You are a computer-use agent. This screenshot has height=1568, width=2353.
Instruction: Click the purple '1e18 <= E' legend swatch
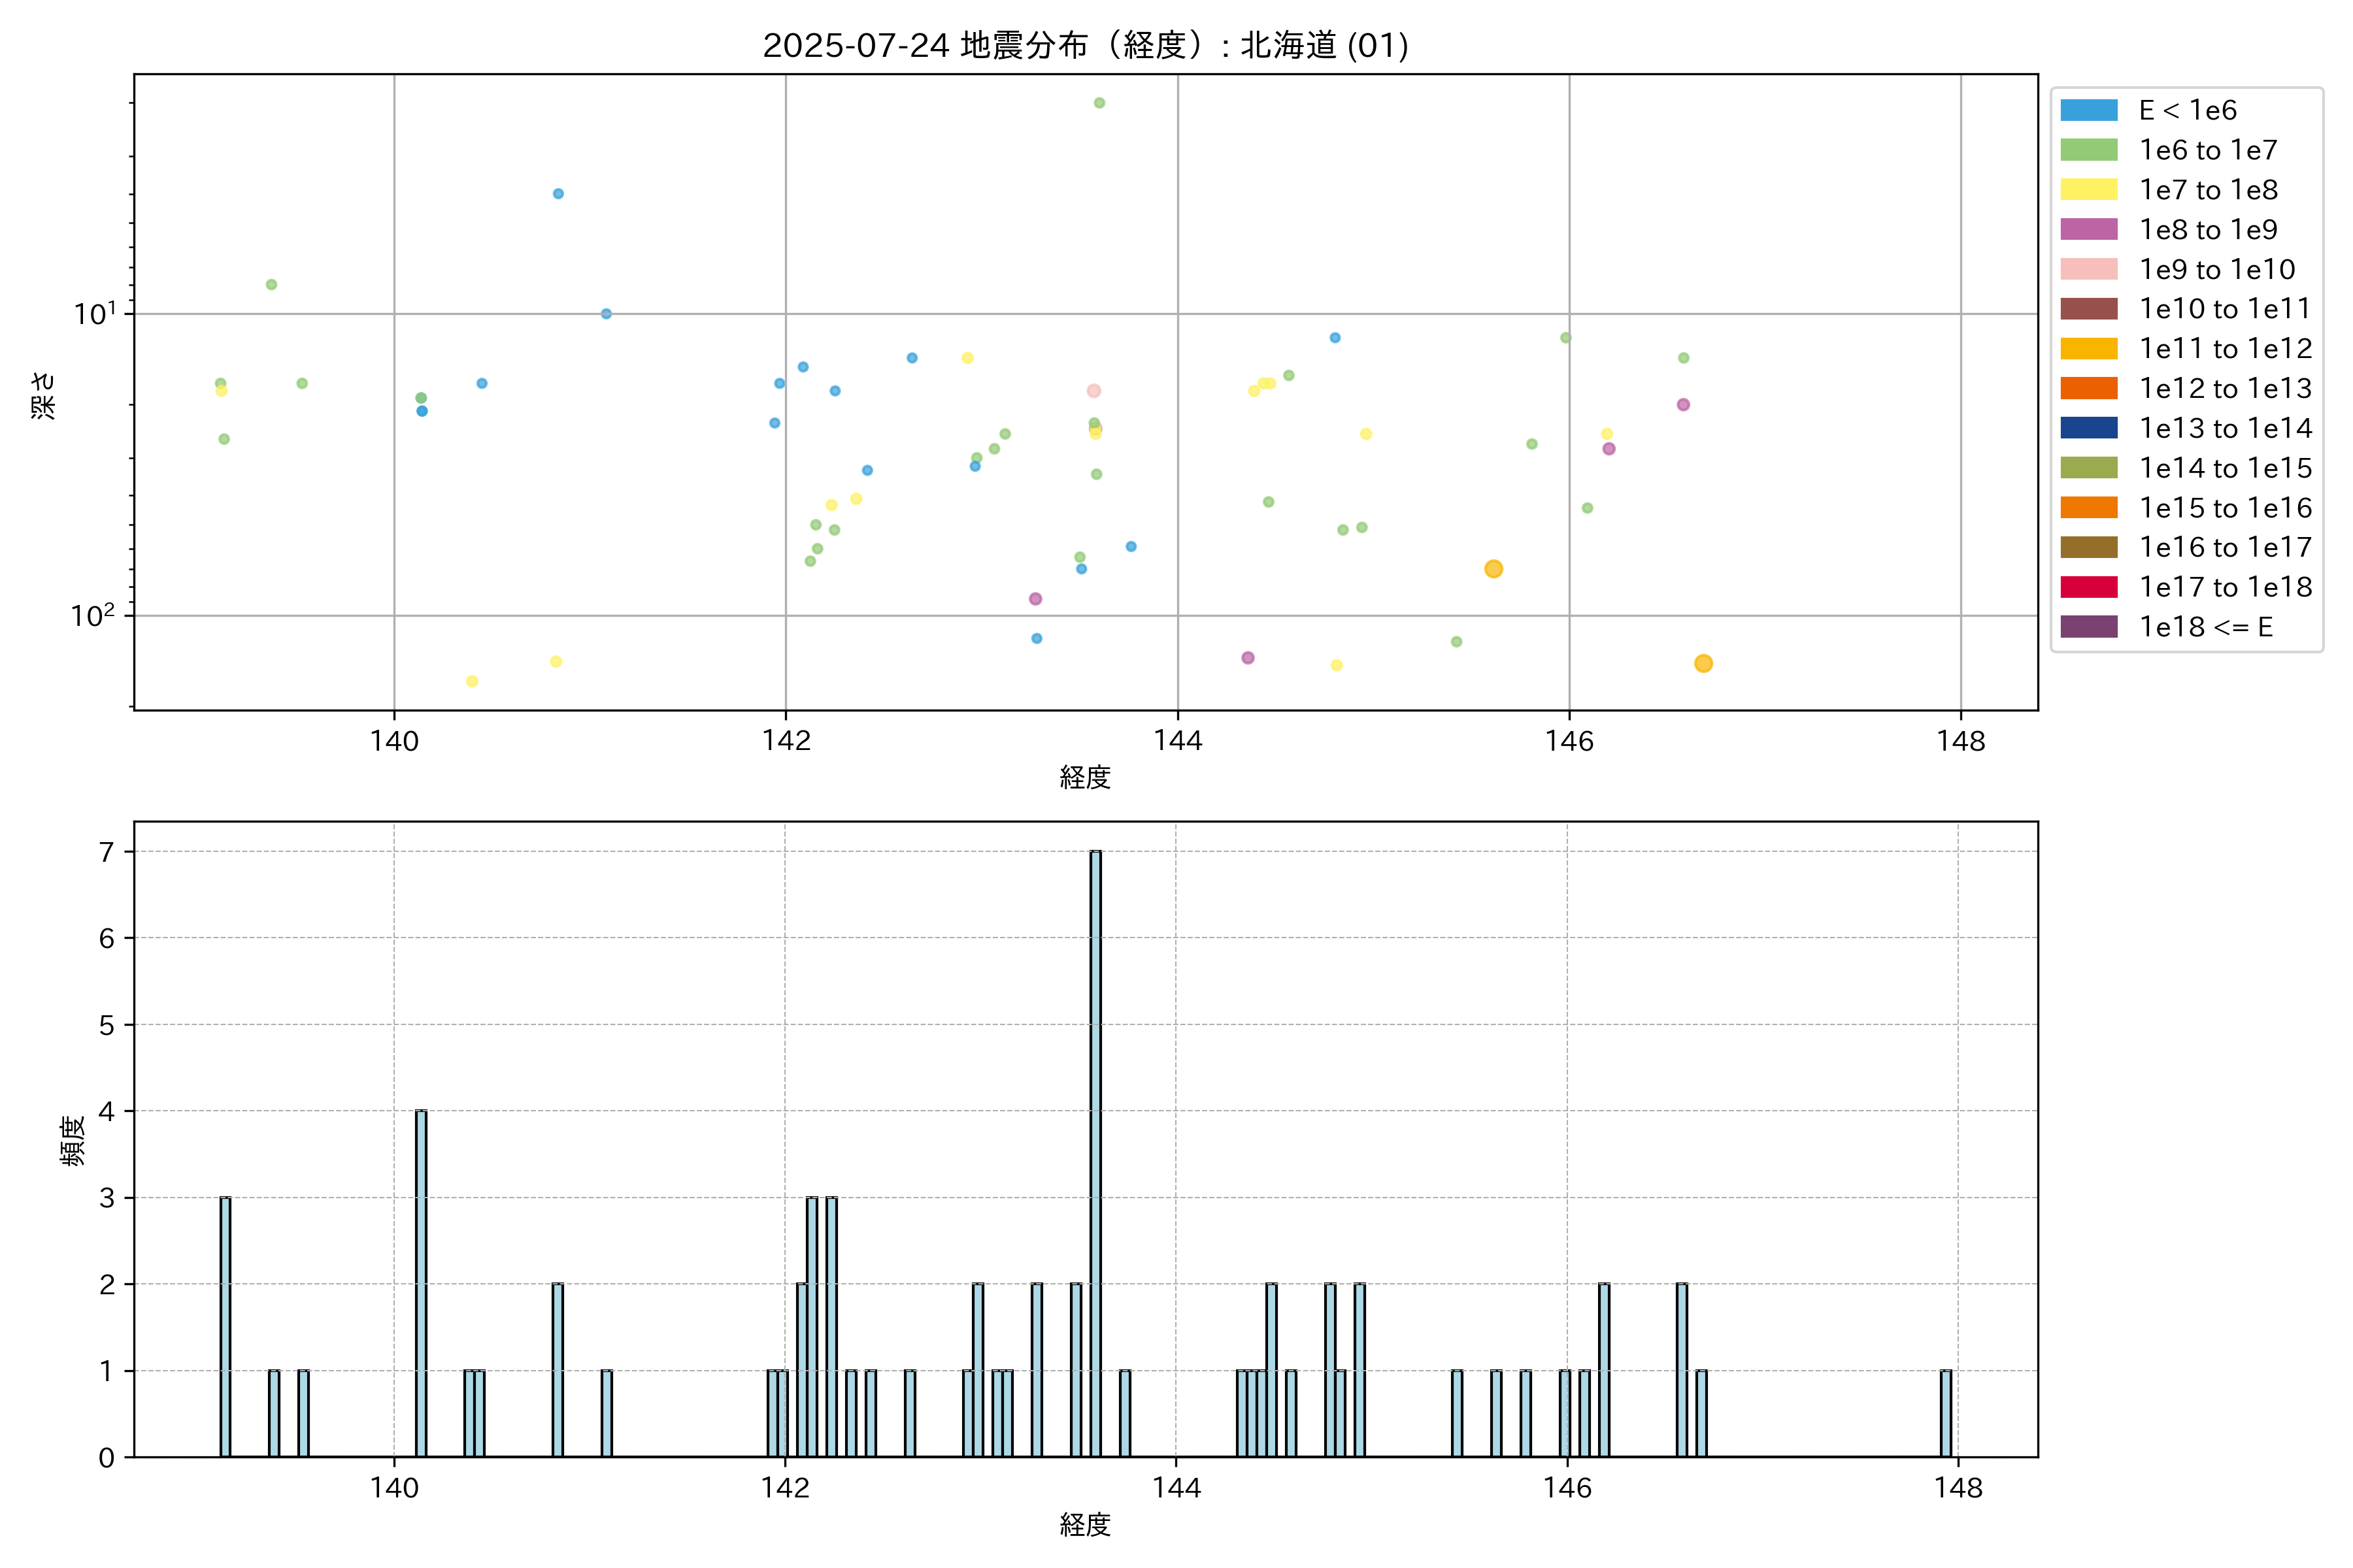[2088, 627]
